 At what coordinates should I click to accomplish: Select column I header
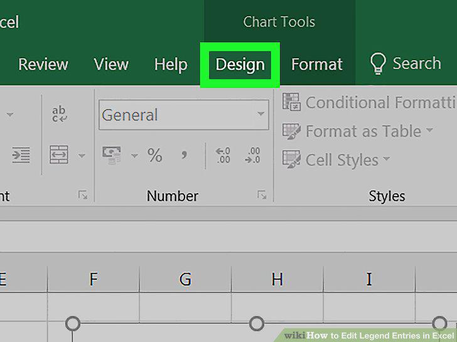(x=369, y=279)
